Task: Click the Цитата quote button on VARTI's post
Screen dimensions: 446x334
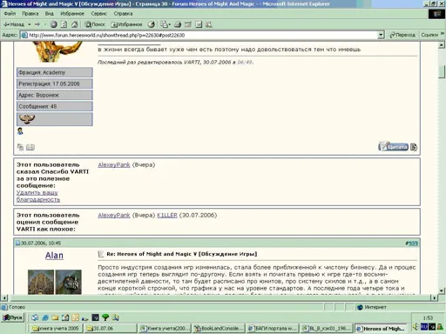Action: tap(394, 147)
